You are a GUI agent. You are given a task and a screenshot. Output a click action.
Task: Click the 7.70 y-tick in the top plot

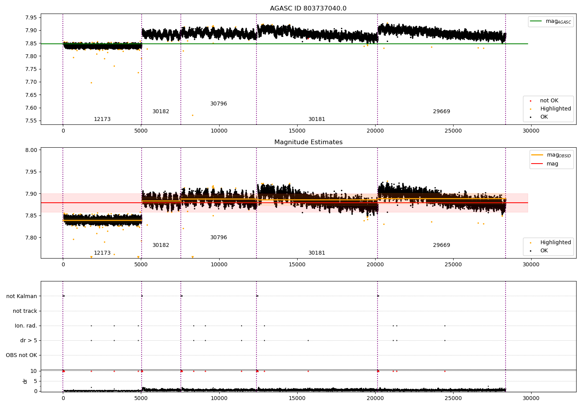pos(31,82)
